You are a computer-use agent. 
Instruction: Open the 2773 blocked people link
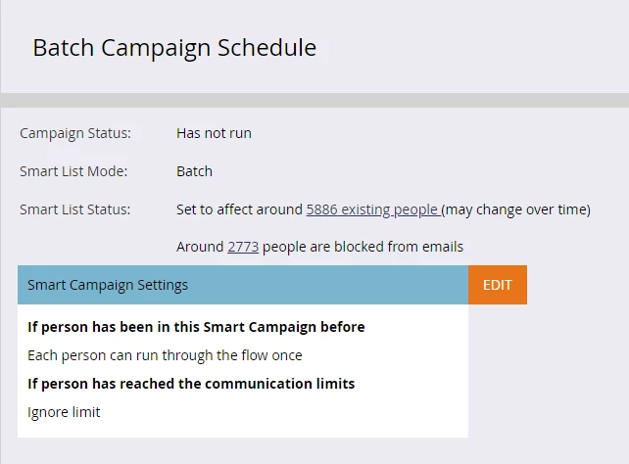243,247
